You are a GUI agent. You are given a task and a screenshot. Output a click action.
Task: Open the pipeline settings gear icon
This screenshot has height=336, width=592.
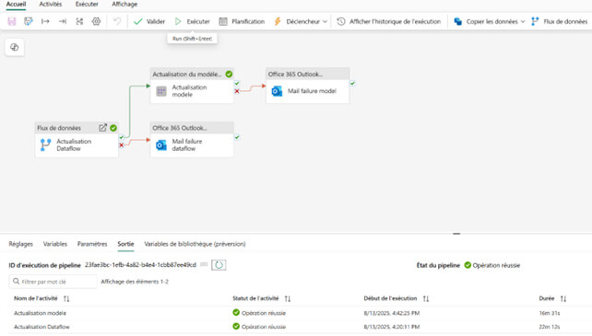pos(96,21)
